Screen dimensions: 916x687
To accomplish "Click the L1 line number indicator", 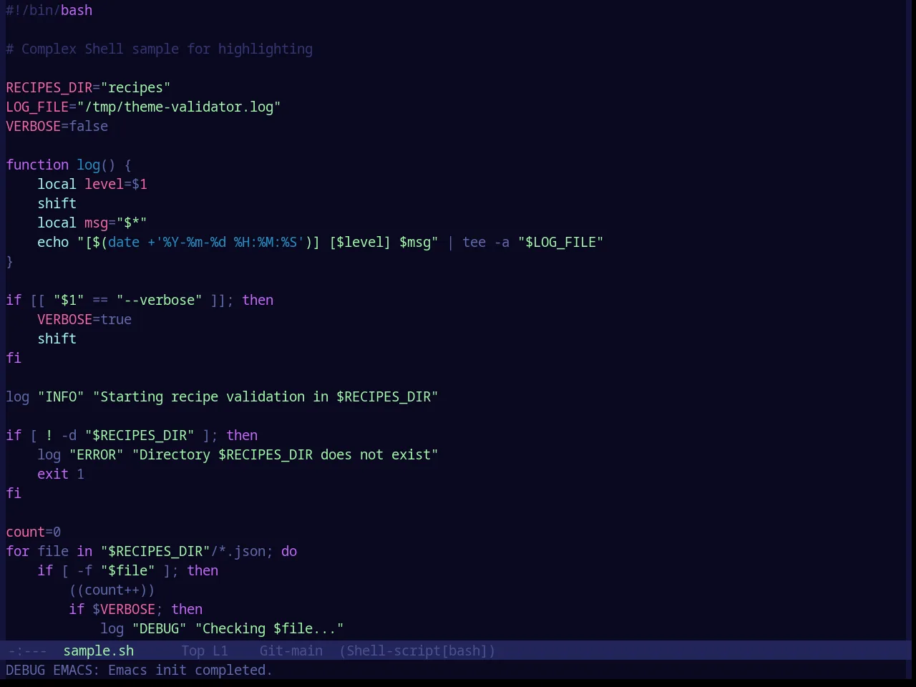I will click(220, 651).
